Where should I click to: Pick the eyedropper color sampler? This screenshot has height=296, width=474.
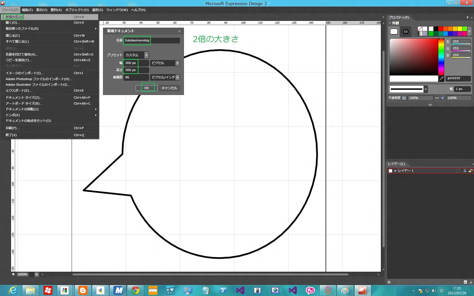click(441, 79)
